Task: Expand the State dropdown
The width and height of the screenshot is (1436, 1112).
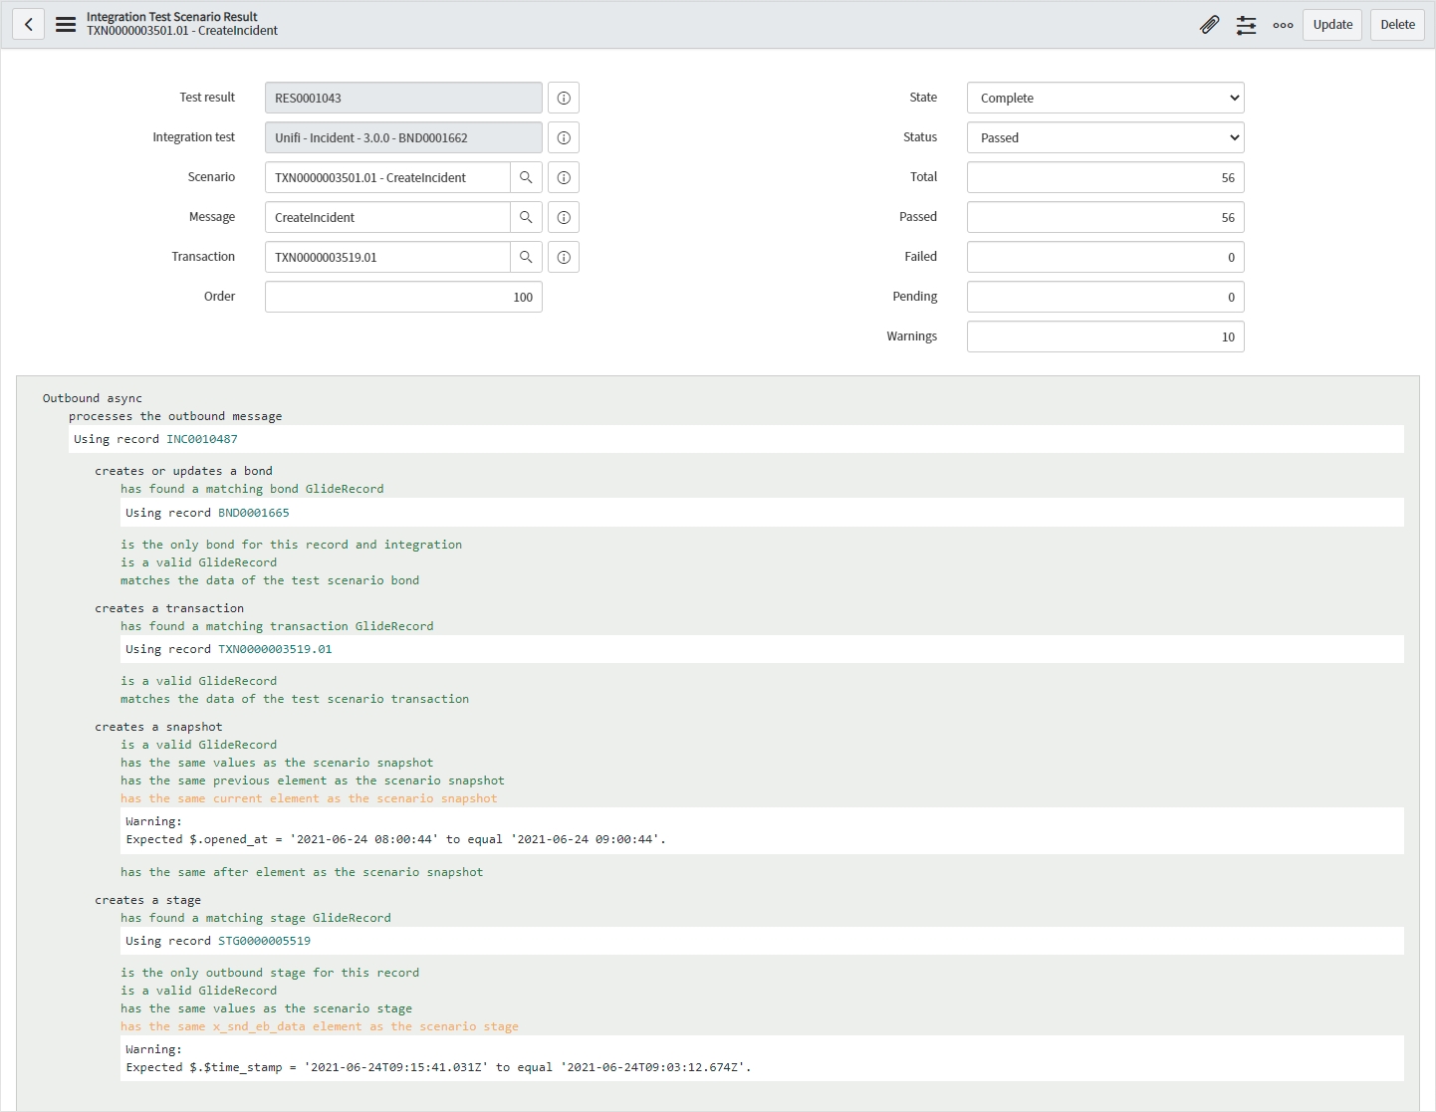Action: (x=1104, y=98)
